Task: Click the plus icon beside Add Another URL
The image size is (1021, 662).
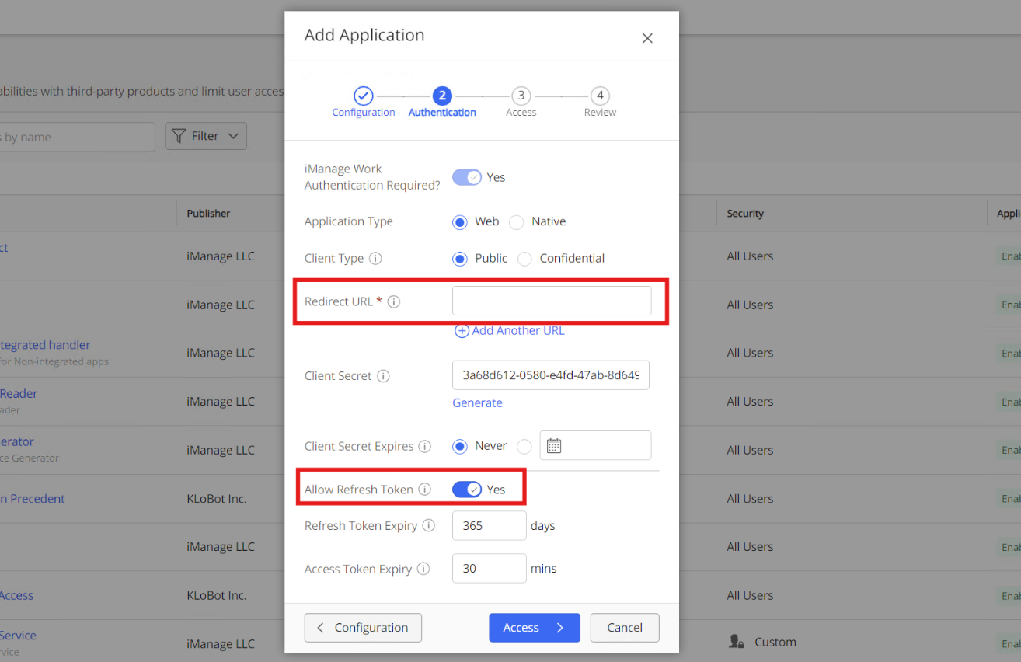Action: click(462, 331)
